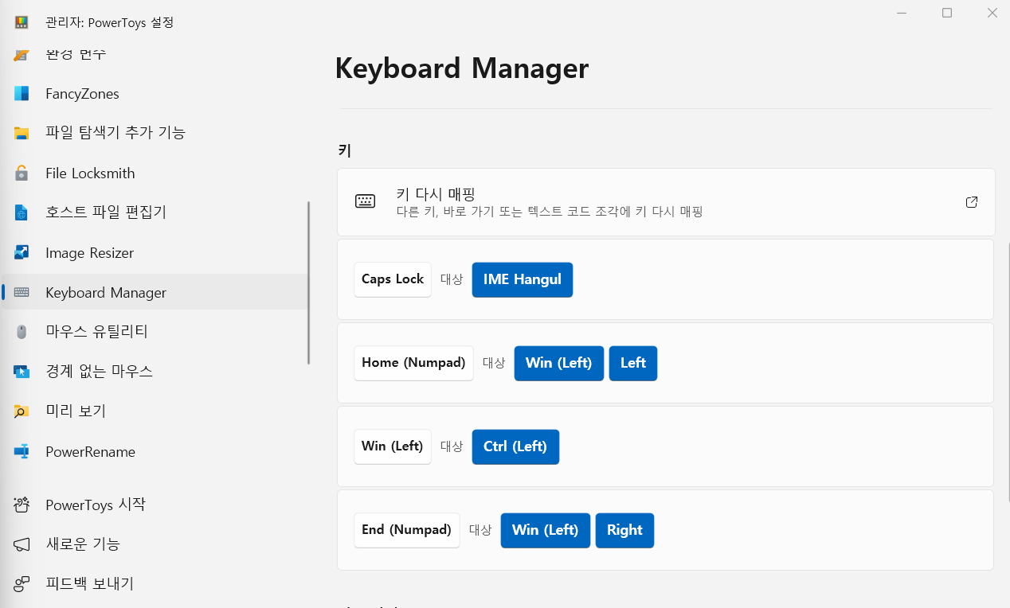Open 마우스 유틸리티 settings
The image size is (1010, 608).
point(155,332)
